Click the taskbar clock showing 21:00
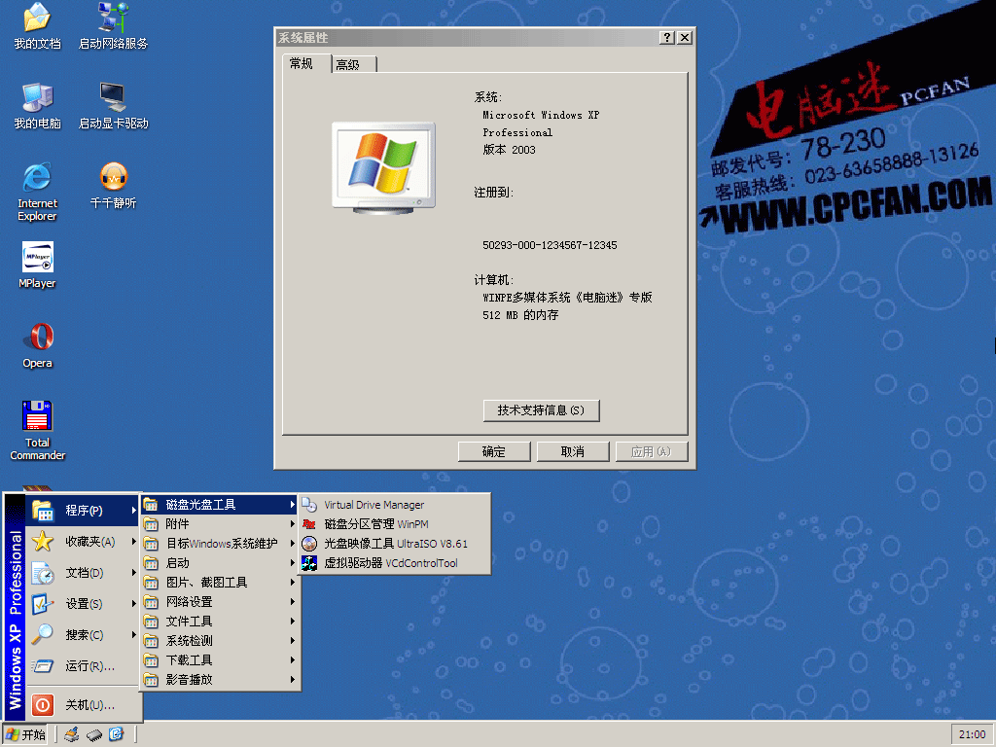This screenshot has width=996, height=747. tap(972, 734)
